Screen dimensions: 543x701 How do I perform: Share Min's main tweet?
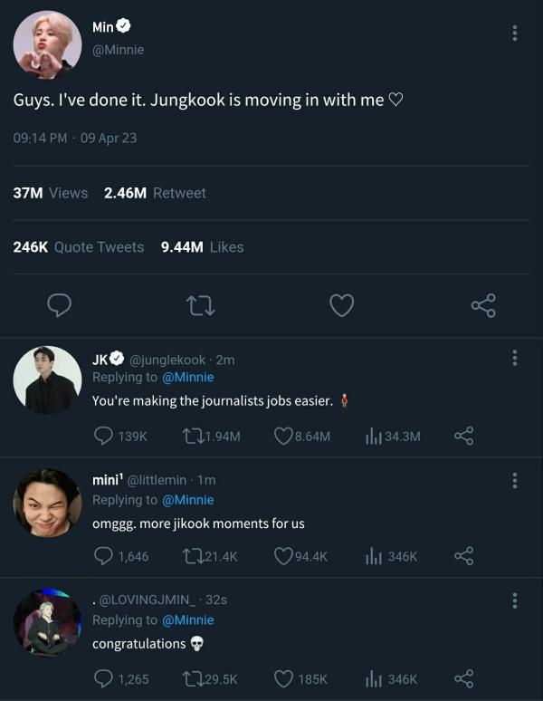point(483,305)
